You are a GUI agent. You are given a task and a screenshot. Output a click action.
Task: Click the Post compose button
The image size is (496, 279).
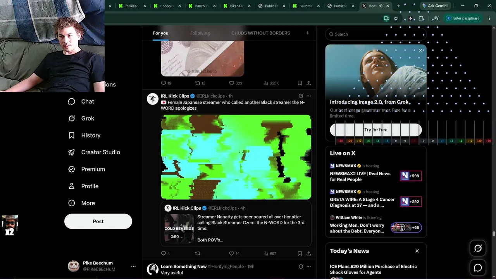[98, 221]
